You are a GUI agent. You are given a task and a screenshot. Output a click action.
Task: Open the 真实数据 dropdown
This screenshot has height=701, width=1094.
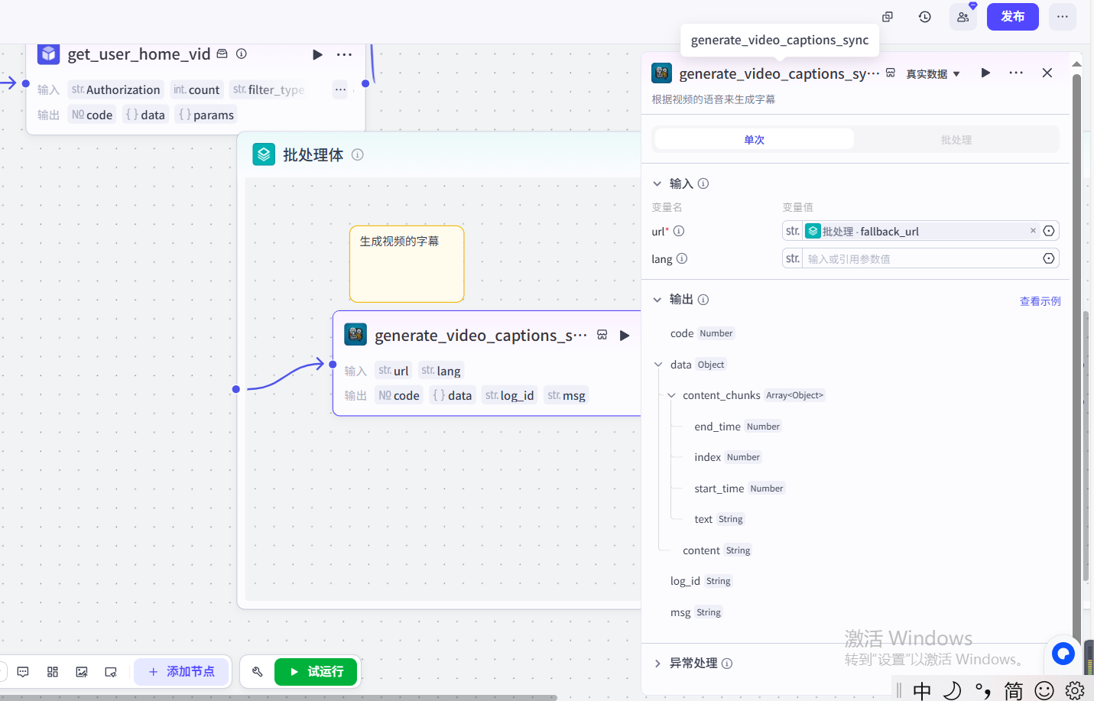(x=933, y=74)
